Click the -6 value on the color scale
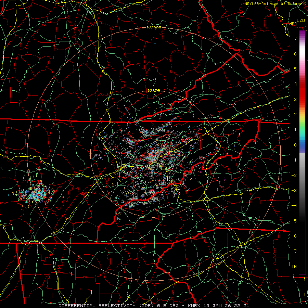This screenshot has height=308, width=308. (x=294, y=236)
